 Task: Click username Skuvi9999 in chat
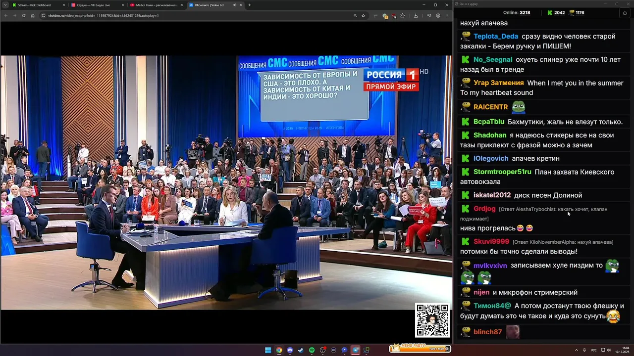pos(491,242)
